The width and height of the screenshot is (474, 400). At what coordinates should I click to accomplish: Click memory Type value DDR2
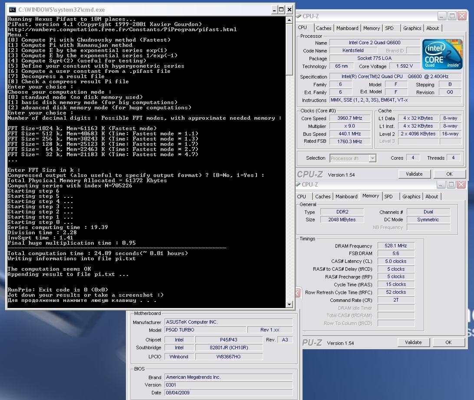(342, 212)
